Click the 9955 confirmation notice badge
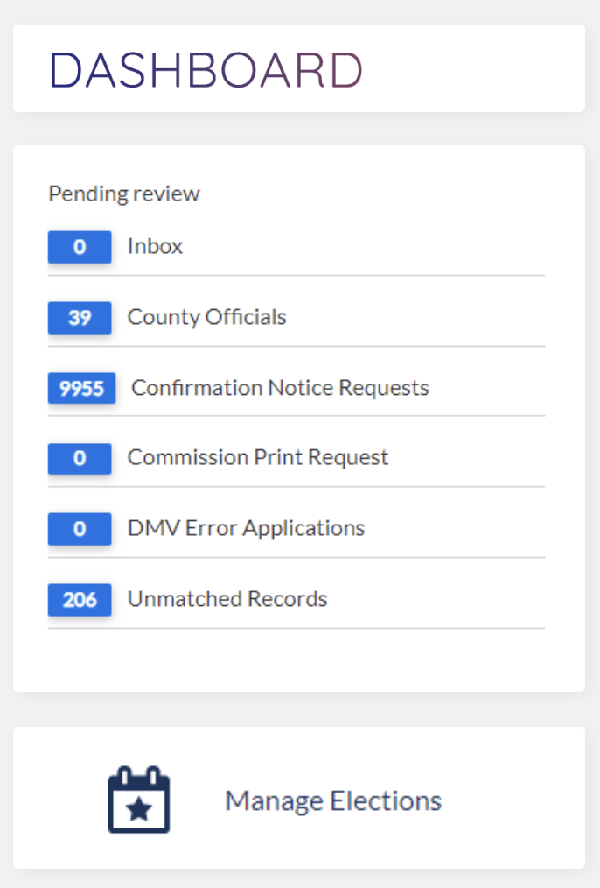Viewport: 600px width, 888px height. (x=82, y=388)
